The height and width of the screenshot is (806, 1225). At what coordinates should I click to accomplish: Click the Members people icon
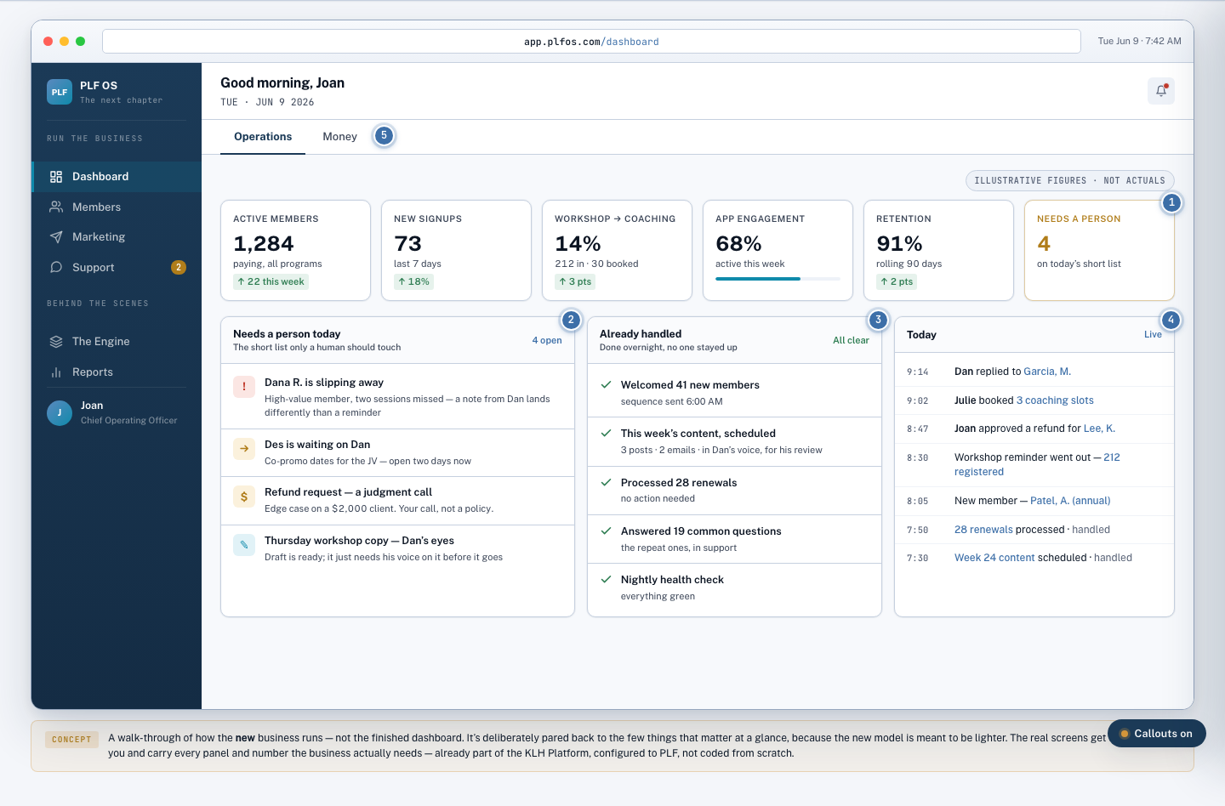[56, 207]
